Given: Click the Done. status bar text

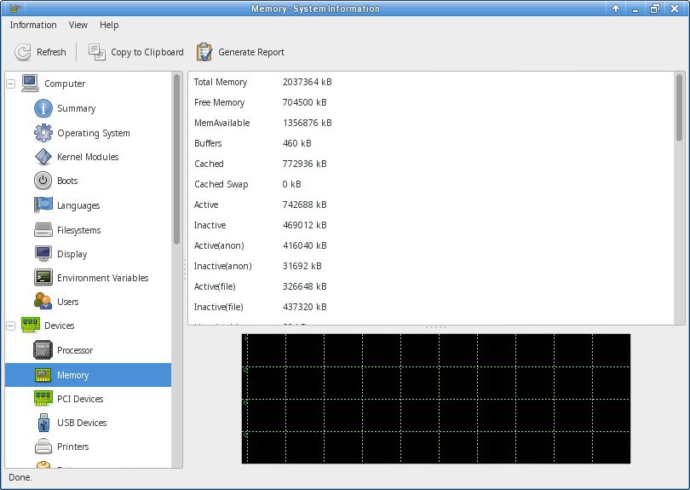Looking at the screenshot, I should point(20,477).
